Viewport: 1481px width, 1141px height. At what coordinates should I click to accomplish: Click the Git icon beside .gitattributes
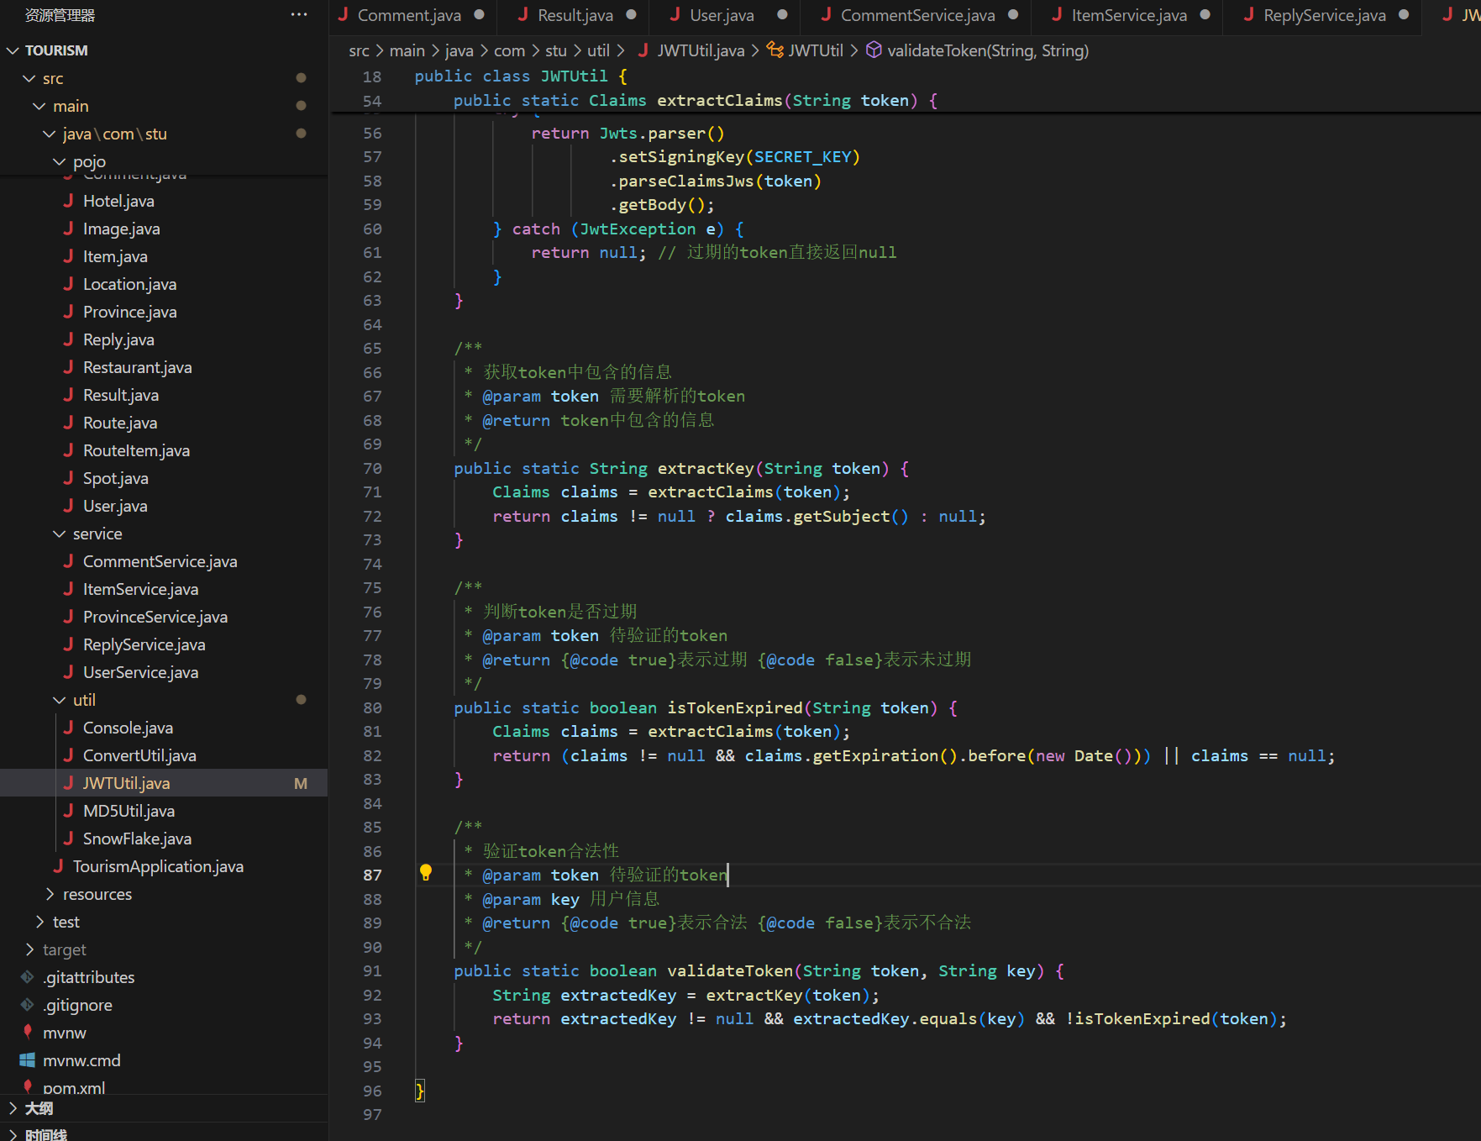click(28, 977)
